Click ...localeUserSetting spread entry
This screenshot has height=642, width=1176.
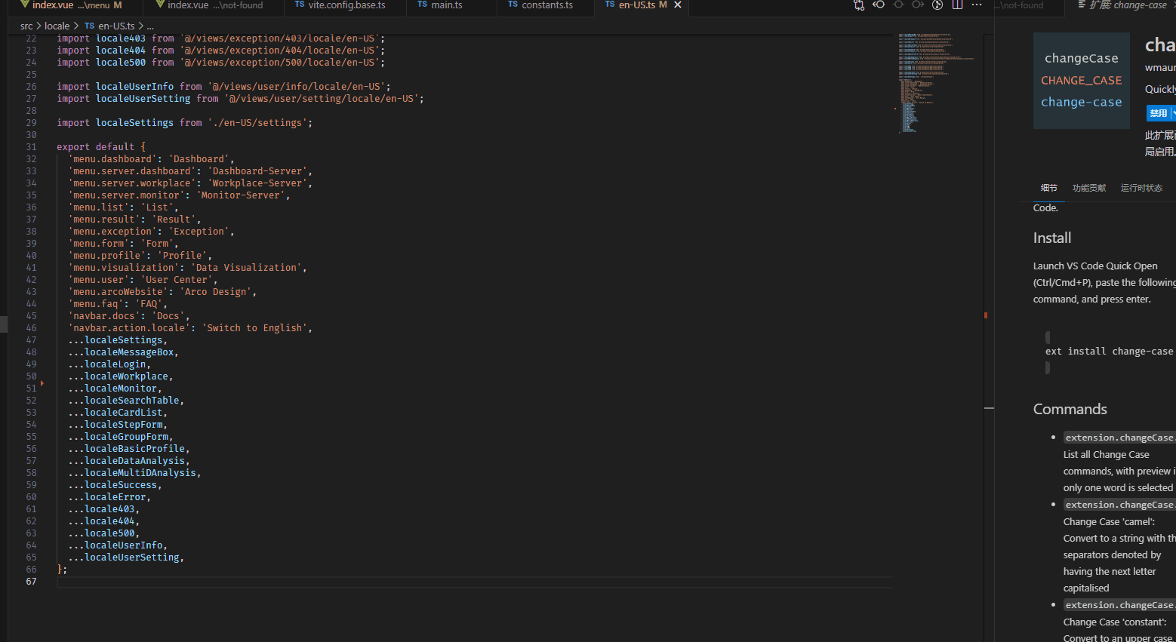pos(126,558)
